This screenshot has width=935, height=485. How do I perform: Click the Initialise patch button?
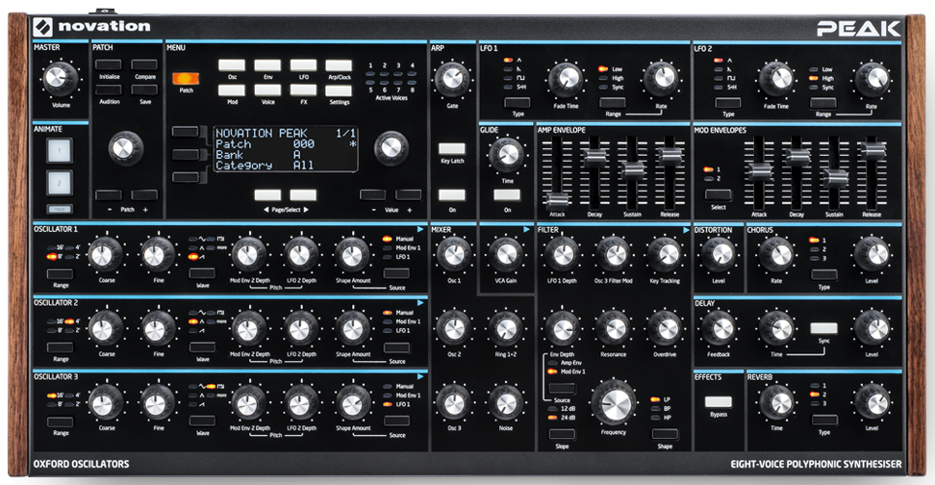click(109, 64)
